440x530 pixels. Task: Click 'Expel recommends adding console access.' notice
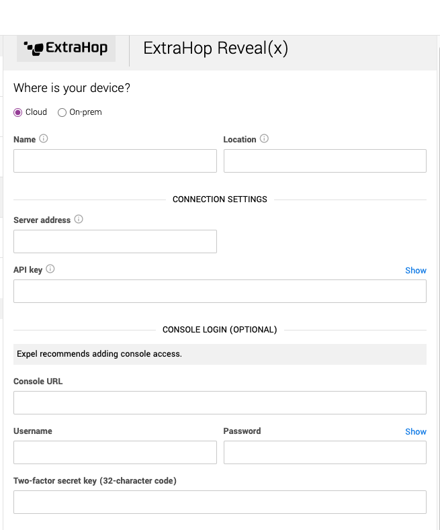(220, 354)
